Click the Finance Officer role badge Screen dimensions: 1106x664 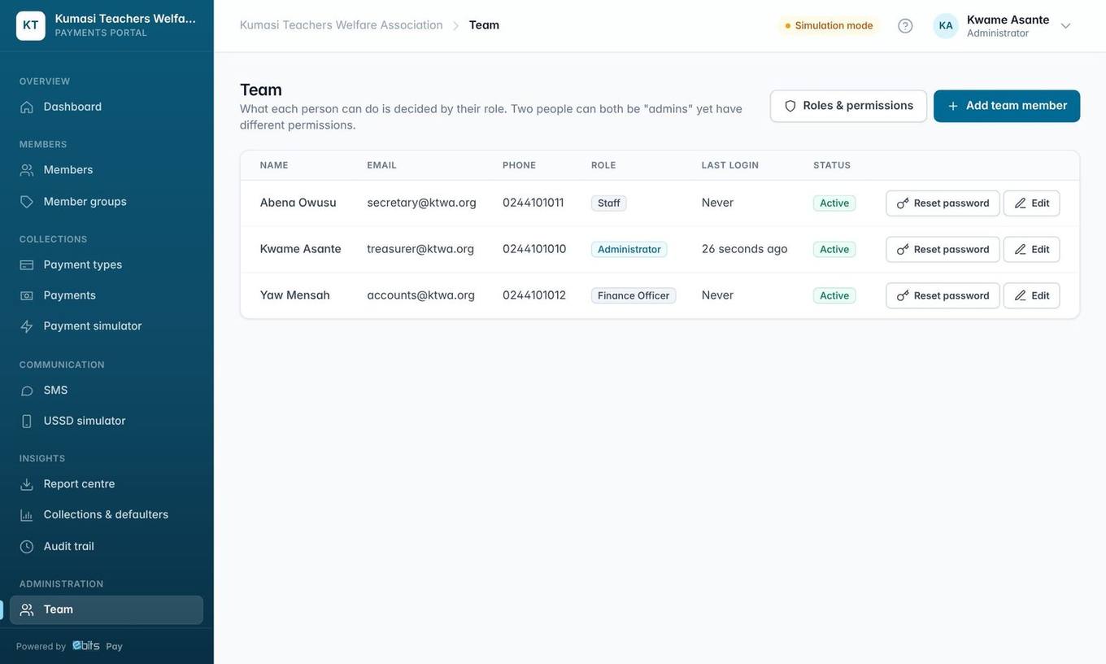(634, 295)
